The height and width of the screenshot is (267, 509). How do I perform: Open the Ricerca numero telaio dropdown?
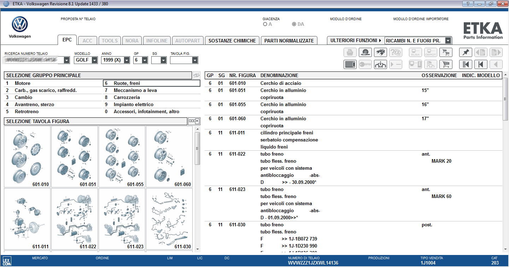click(66, 60)
